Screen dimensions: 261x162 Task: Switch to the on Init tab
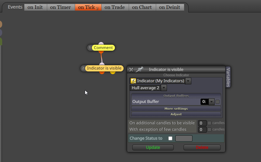(36, 7)
